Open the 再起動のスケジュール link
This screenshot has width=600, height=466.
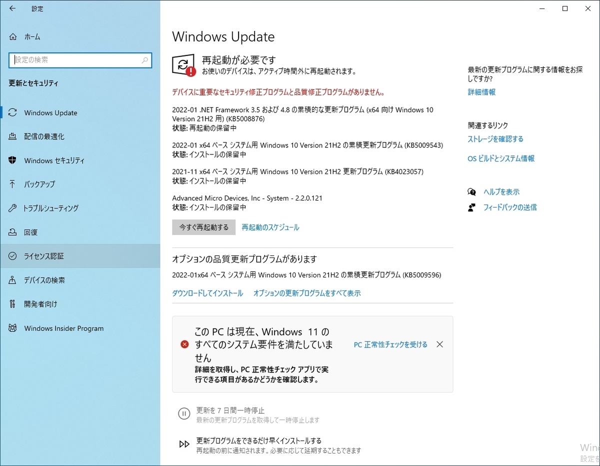(270, 227)
